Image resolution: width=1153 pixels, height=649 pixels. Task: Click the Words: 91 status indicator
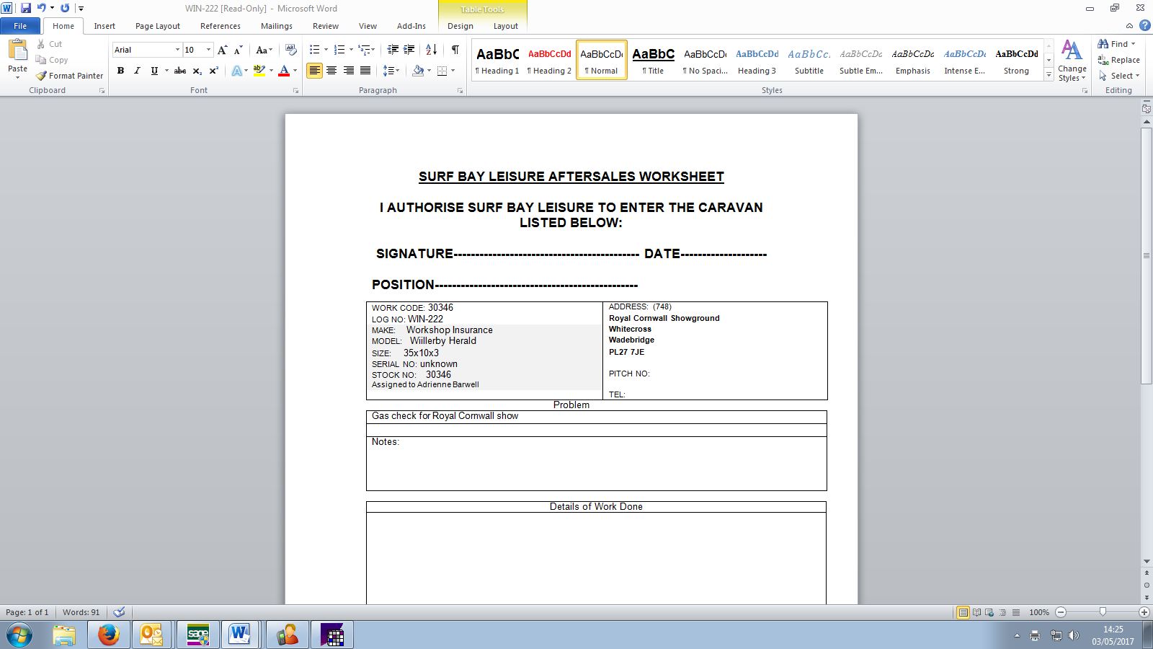[x=81, y=612]
